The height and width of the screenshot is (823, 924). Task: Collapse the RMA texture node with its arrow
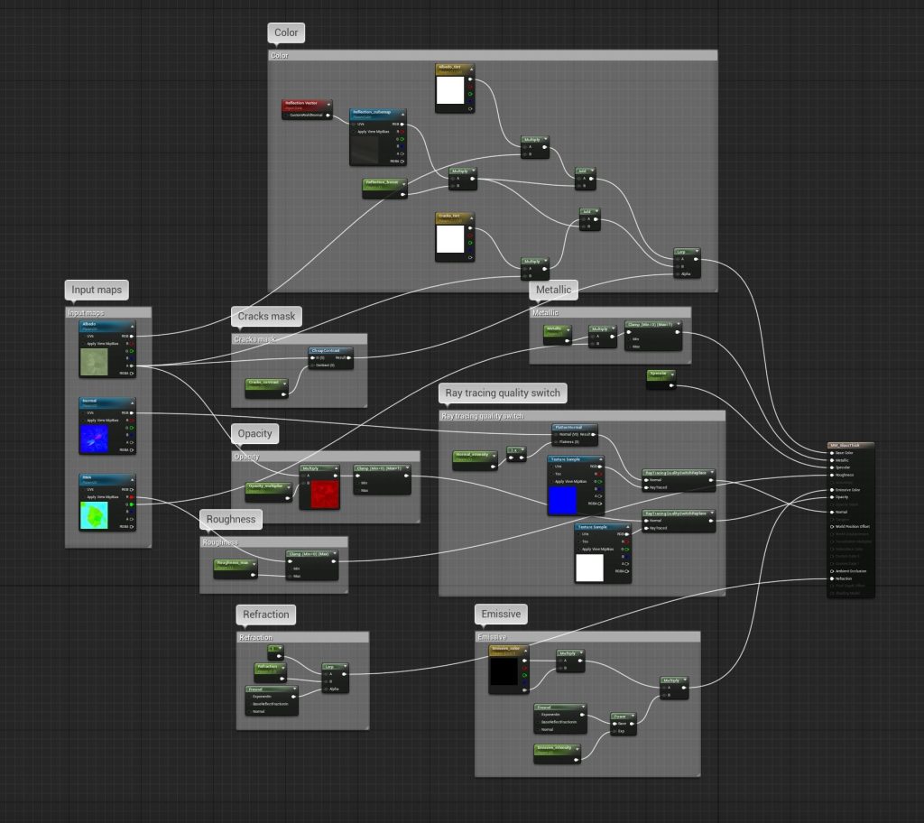point(132,479)
